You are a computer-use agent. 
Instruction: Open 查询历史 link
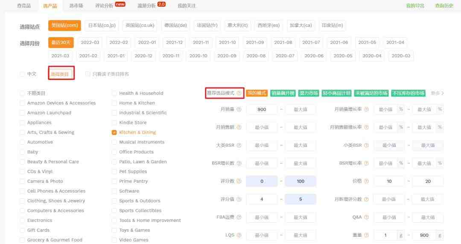tap(444, 6)
